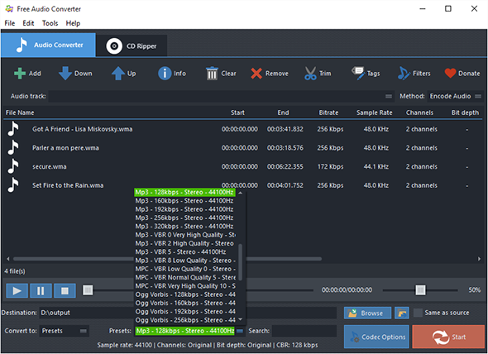Image resolution: width=488 pixels, height=354 pixels.
Task: Clear the file list with trash icon
Action: (x=212, y=74)
